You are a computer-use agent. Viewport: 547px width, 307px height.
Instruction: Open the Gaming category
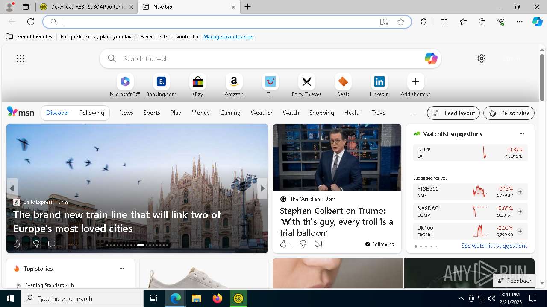coord(230,113)
